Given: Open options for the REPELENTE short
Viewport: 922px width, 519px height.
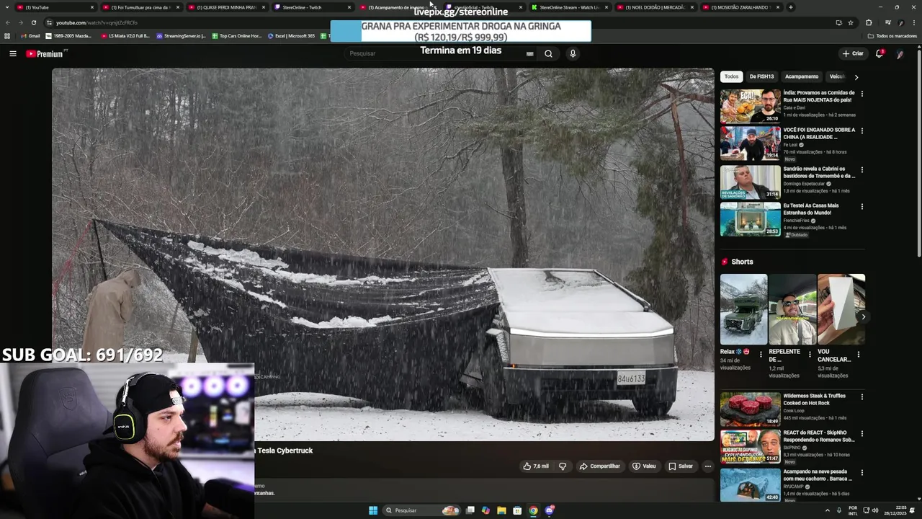Looking at the screenshot, I should click(809, 355).
